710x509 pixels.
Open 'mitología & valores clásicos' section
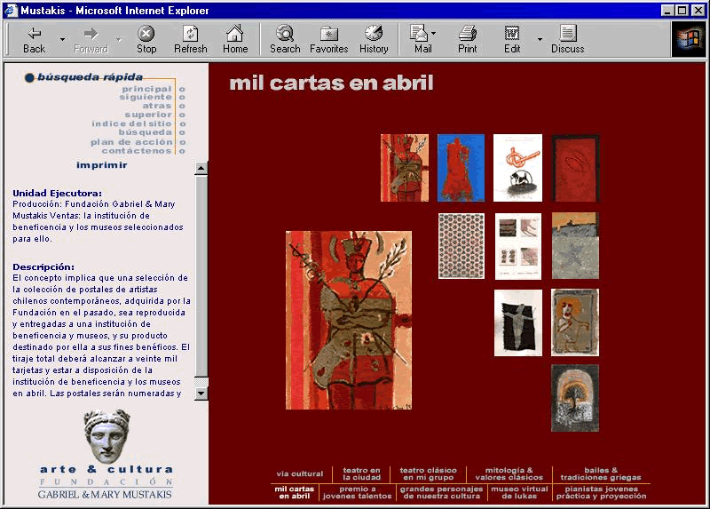pyautogui.click(x=509, y=473)
